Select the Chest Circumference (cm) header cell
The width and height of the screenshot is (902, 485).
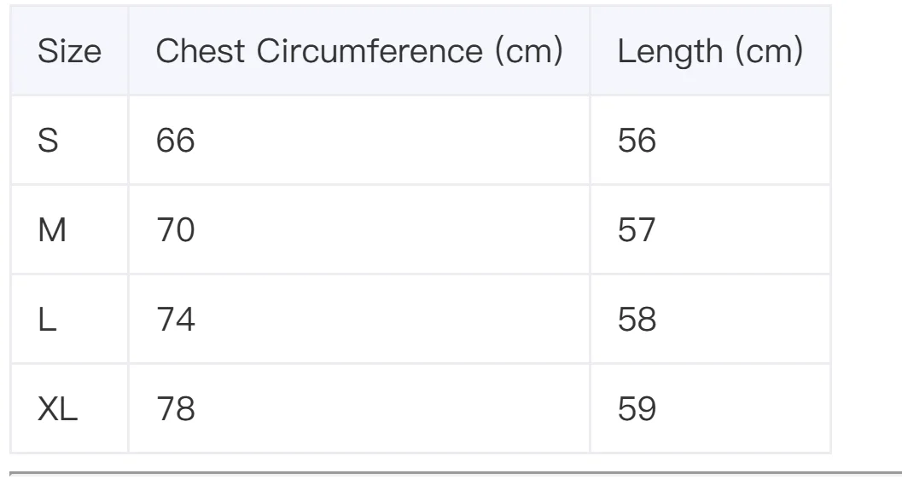point(358,52)
